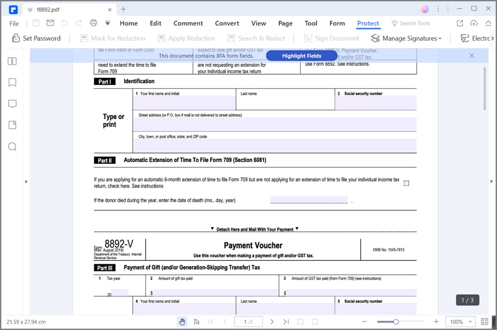Click the zoom out minus icon
The width and height of the screenshot is (497, 330).
click(364, 321)
